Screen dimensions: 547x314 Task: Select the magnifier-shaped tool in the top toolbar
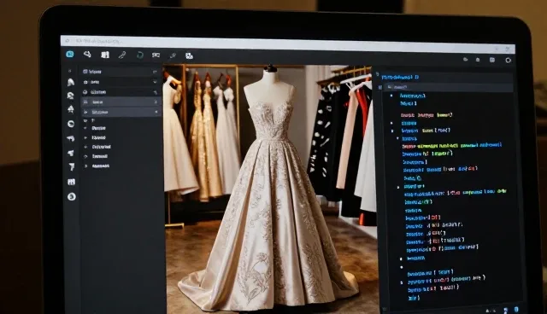click(87, 54)
